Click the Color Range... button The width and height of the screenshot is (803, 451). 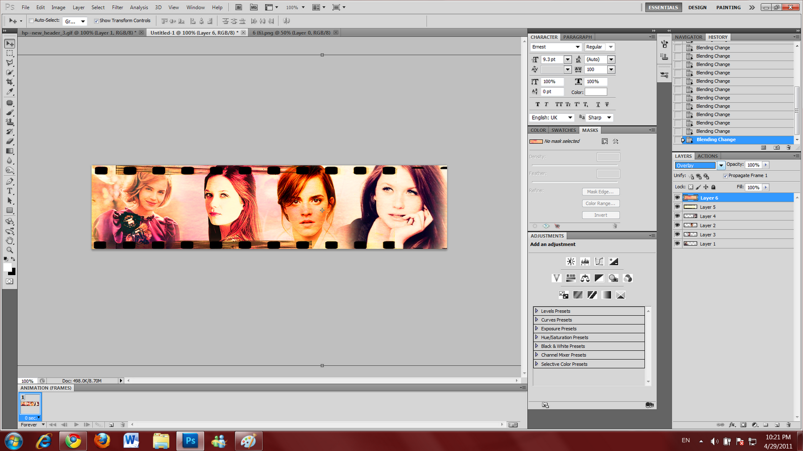click(601, 203)
